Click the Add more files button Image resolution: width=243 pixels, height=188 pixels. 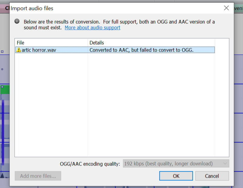pyautogui.click(x=38, y=176)
